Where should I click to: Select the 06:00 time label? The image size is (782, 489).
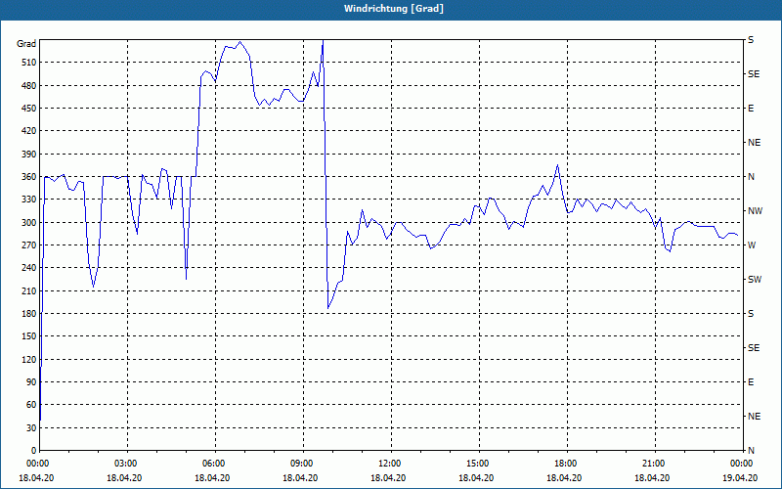pos(215,464)
